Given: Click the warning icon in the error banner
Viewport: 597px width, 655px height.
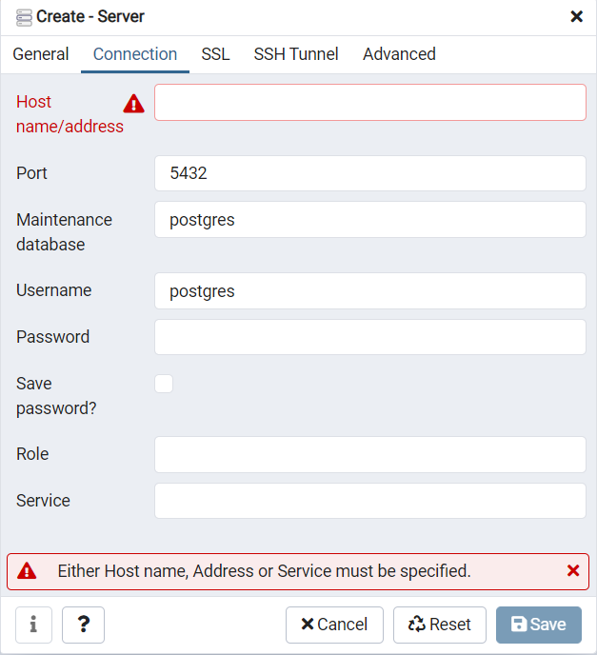Looking at the screenshot, I should tap(27, 571).
